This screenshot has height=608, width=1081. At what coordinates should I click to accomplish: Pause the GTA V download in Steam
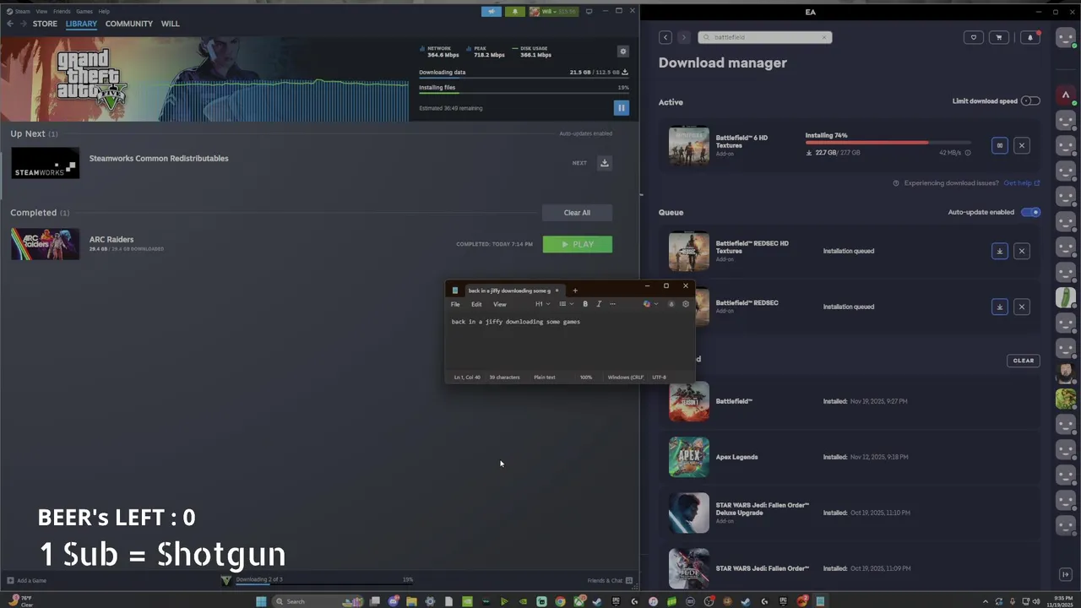[x=621, y=108]
